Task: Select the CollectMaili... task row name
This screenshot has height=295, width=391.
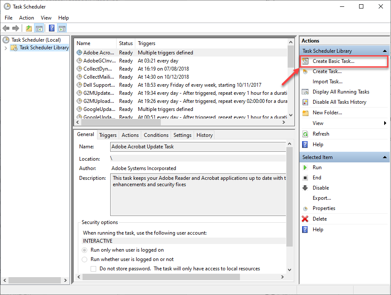Action: (99, 77)
